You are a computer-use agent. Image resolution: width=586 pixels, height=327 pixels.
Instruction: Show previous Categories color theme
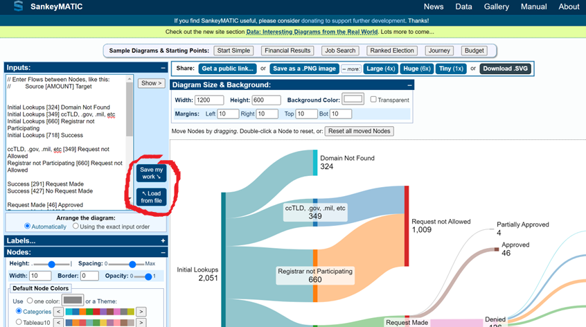click(58, 312)
